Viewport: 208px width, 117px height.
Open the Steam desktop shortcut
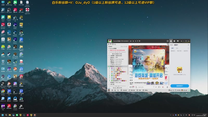tap(9, 55)
